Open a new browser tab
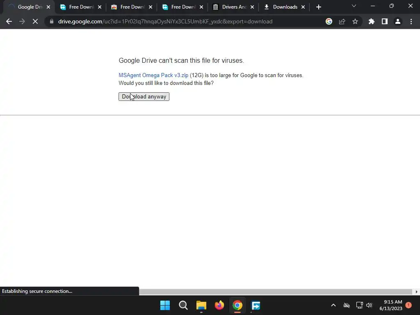Screen dimensions: 420x315 point(318,7)
